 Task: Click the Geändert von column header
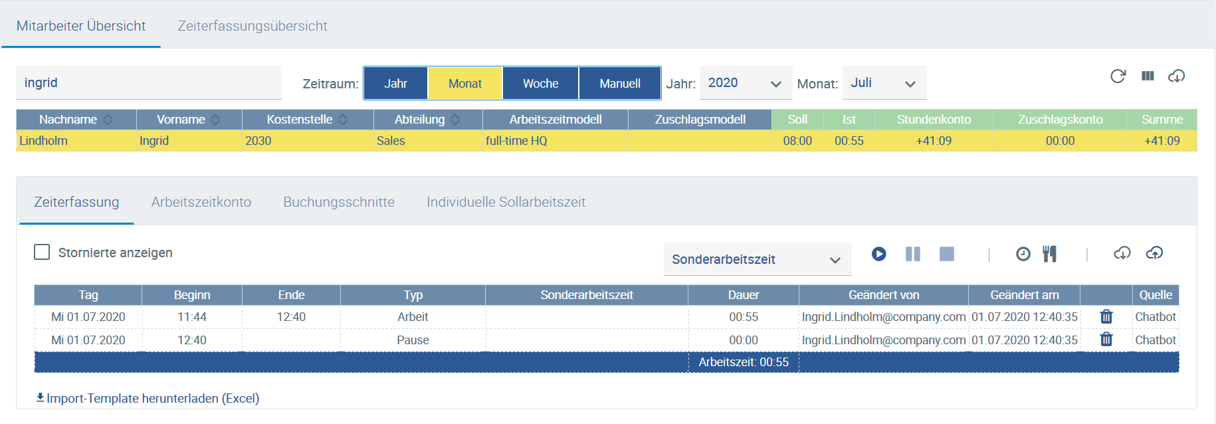coord(884,295)
